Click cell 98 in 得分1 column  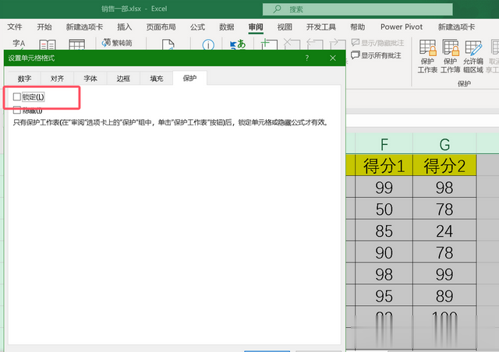pyautogui.click(x=384, y=274)
